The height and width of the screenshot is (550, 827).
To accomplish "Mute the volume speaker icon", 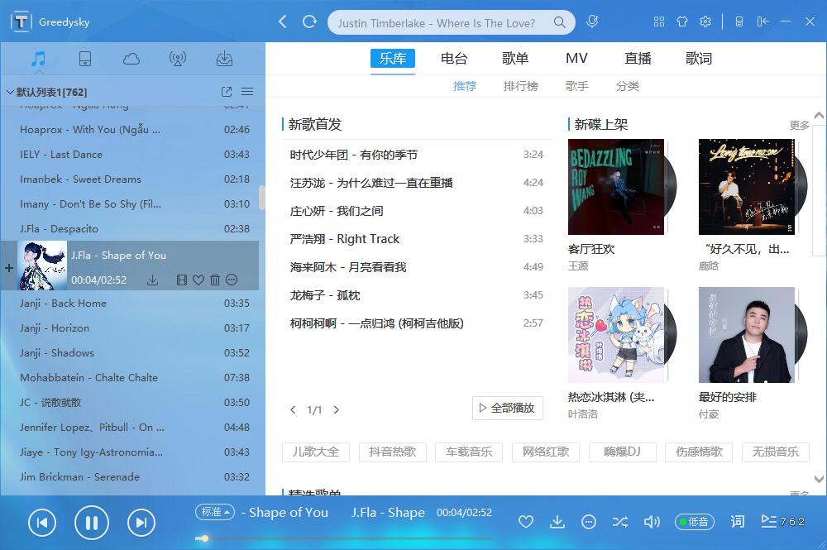I will pyautogui.click(x=652, y=522).
